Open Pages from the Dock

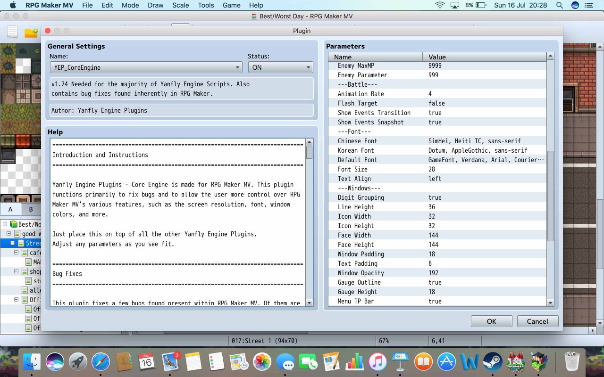[x=331, y=361]
